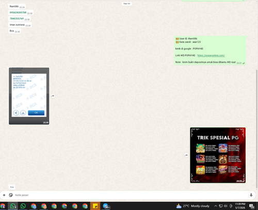Select the Ramli86 incoming message
This screenshot has height=210, width=258.
(17, 7)
